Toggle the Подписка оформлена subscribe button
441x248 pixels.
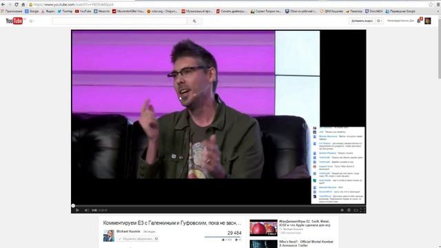click(135, 239)
